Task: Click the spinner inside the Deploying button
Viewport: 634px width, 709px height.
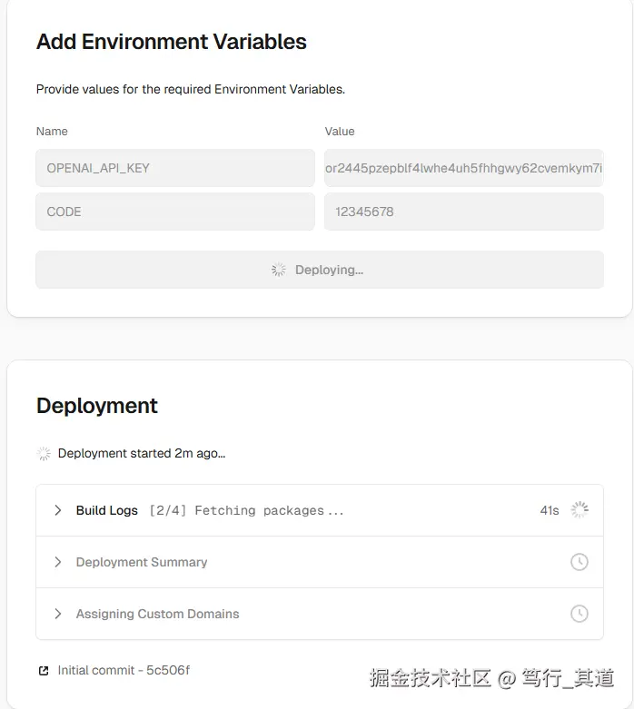Action: [x=279, y=270]
